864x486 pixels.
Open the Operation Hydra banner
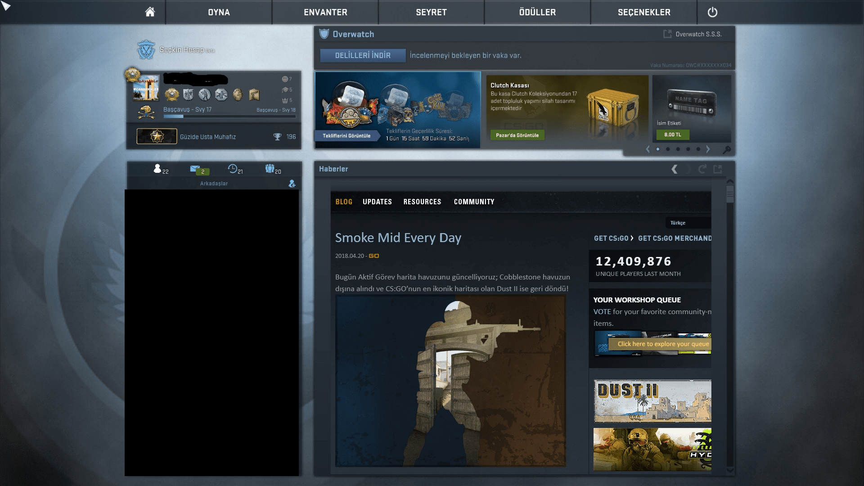pos(652,449)
